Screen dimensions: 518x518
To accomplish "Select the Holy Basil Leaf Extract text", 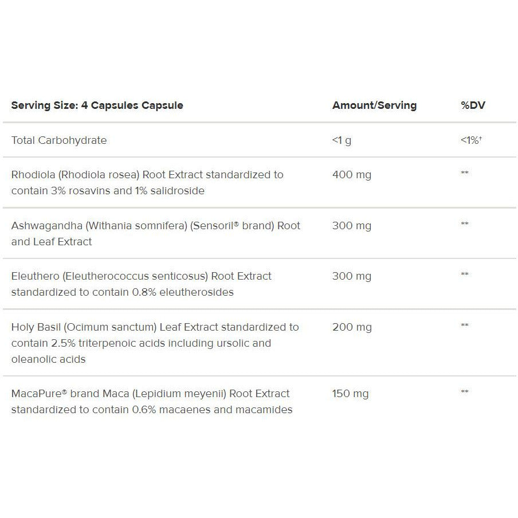I will [x=155, y=343].
